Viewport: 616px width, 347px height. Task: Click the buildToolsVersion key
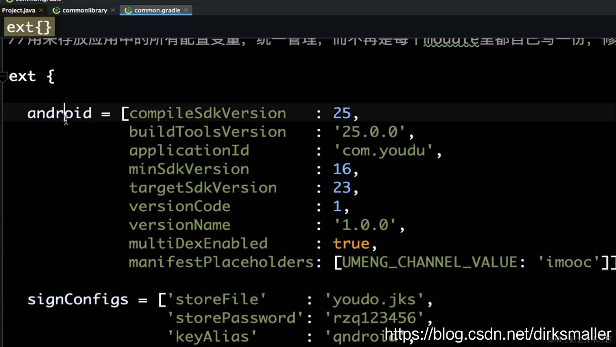pos(208,132)
